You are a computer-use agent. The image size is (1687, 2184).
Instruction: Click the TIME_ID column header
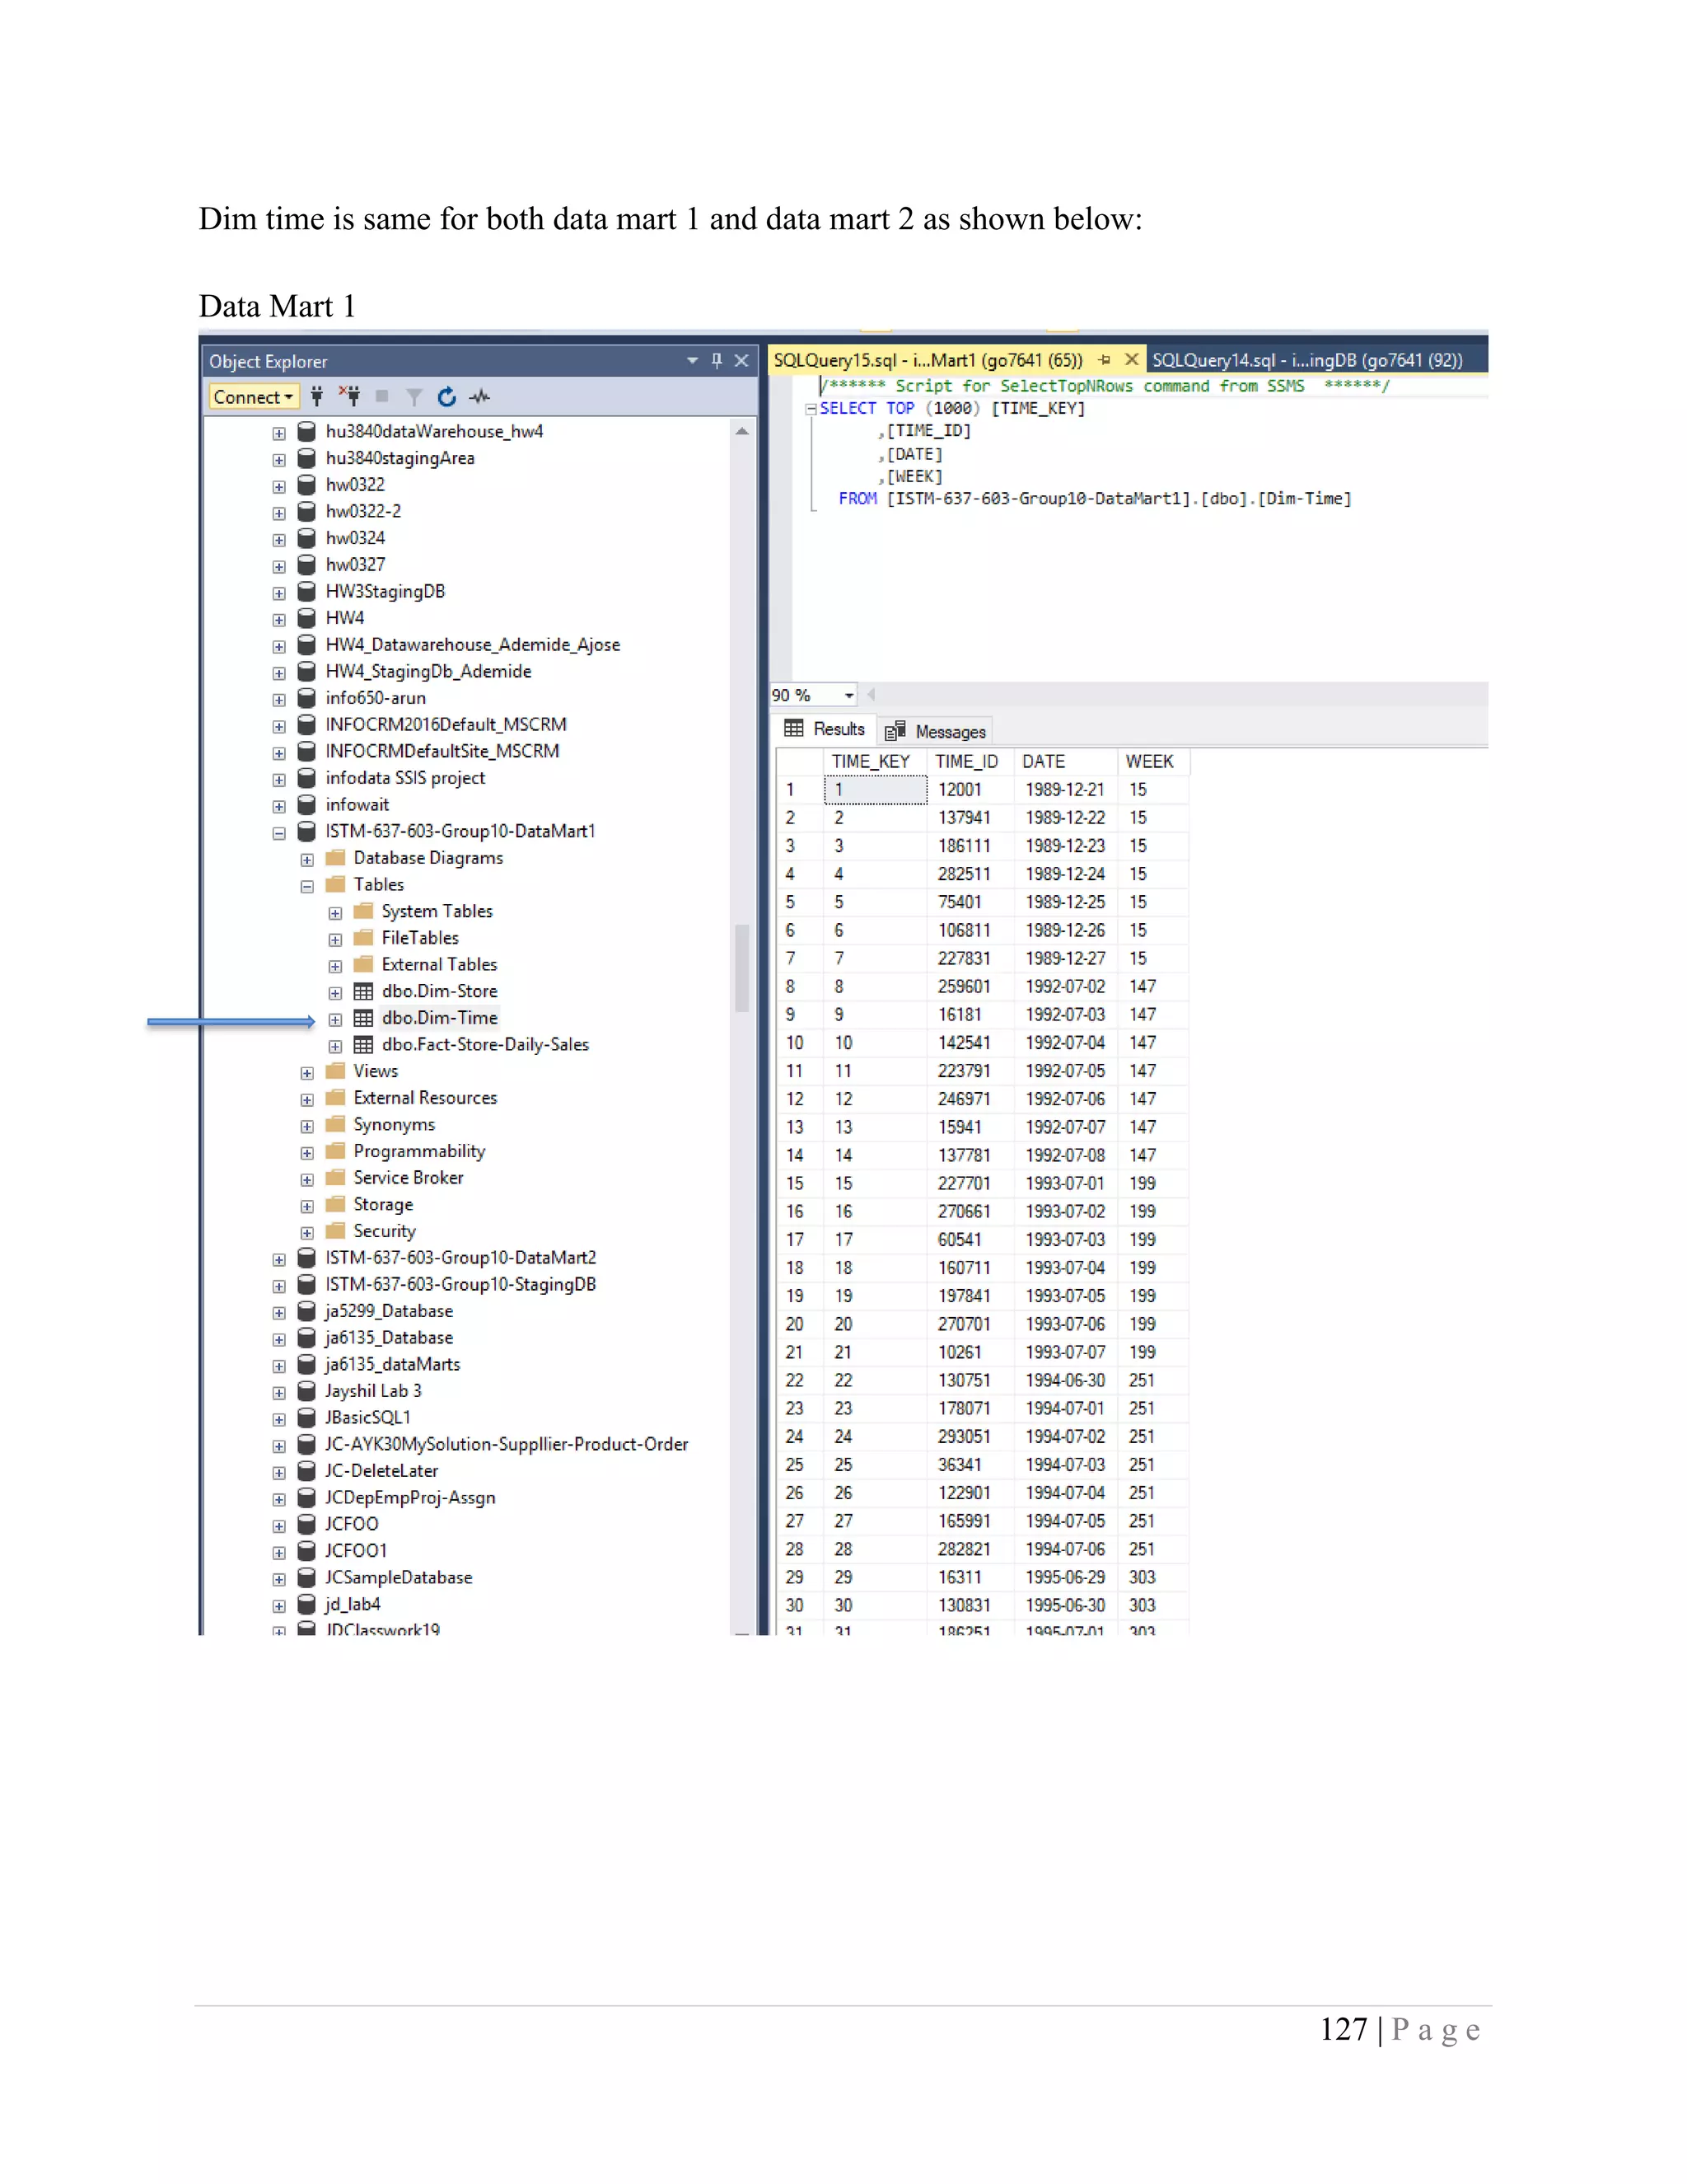click(x=970, y=762)
